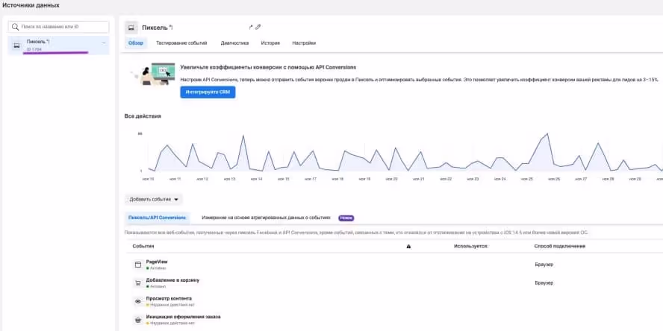Click the cart icon for Добавление в корзину
This screenshot has height=331, width=663.
[x=137, y=283]
